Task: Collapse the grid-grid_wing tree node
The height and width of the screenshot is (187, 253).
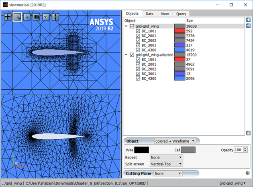Action: (x=126, y=26)
